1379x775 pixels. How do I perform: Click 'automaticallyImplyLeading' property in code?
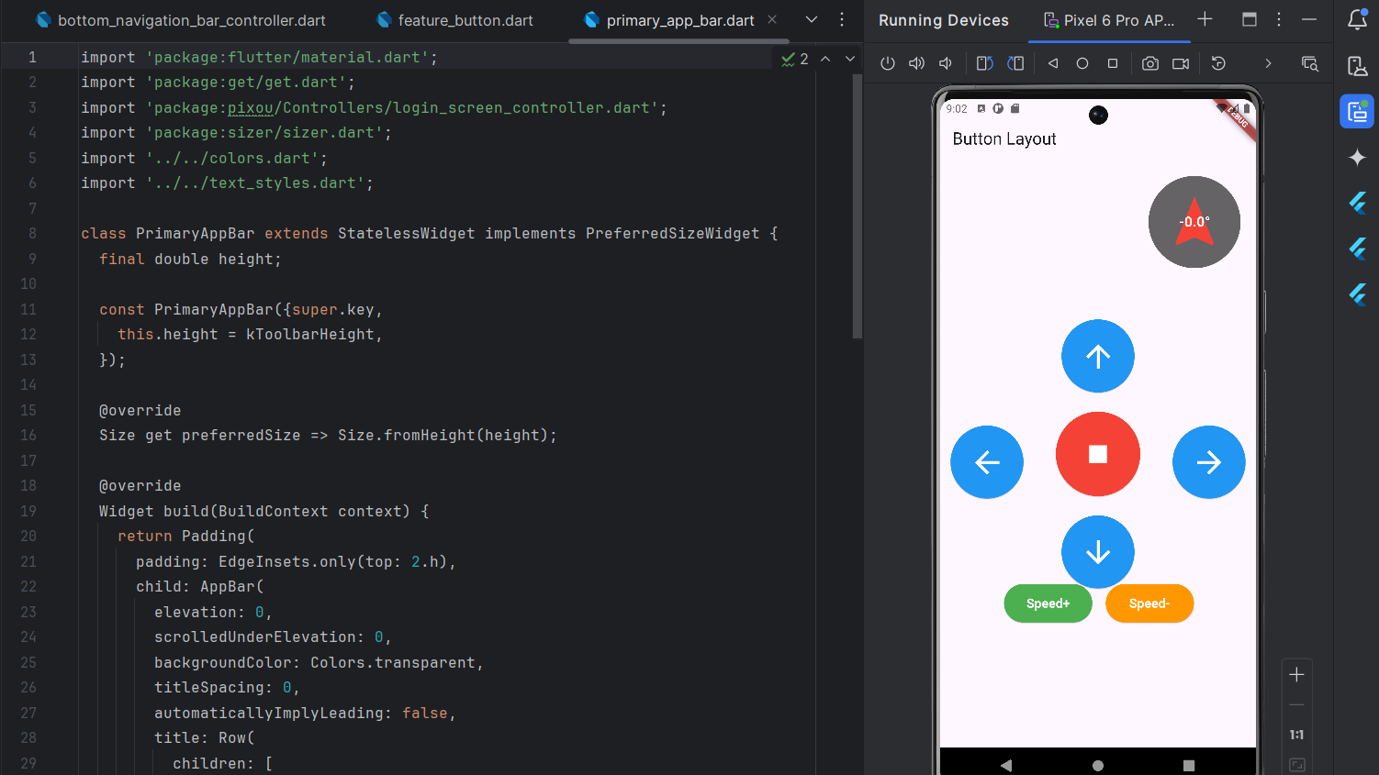coord(269,714)
